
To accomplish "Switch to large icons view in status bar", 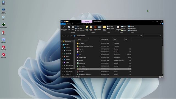I will [x=162, y=77].
